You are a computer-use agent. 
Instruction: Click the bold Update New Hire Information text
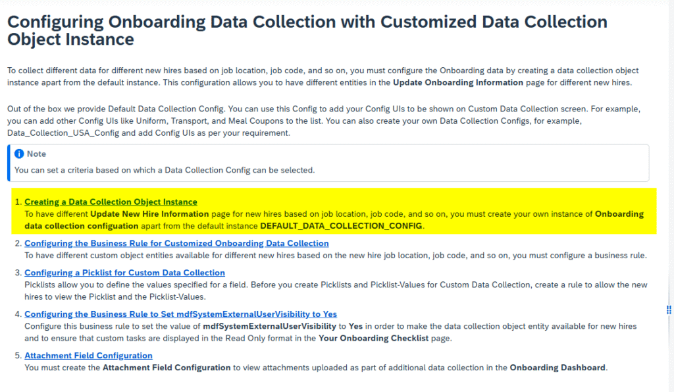tap(149, 214)
